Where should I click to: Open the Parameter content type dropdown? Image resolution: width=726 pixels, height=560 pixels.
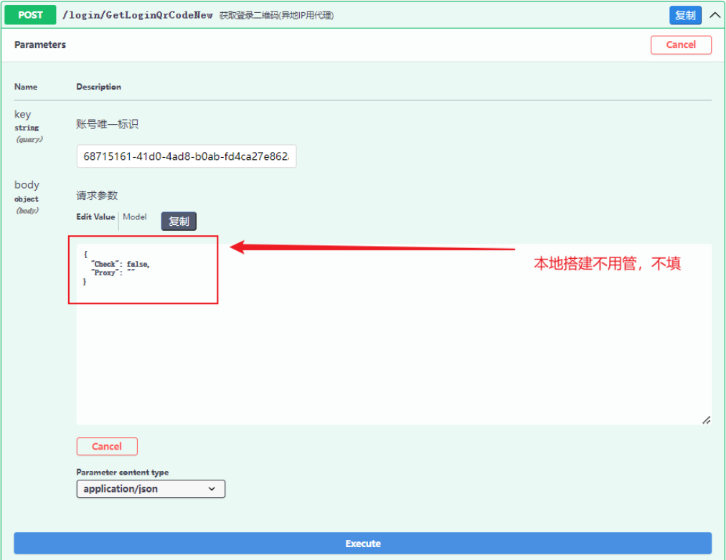[151, 488]
